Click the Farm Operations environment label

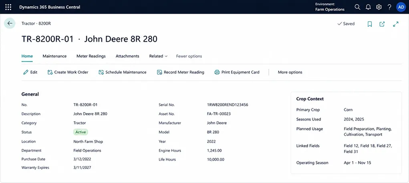pyautogui.click(x=330, y=9)
